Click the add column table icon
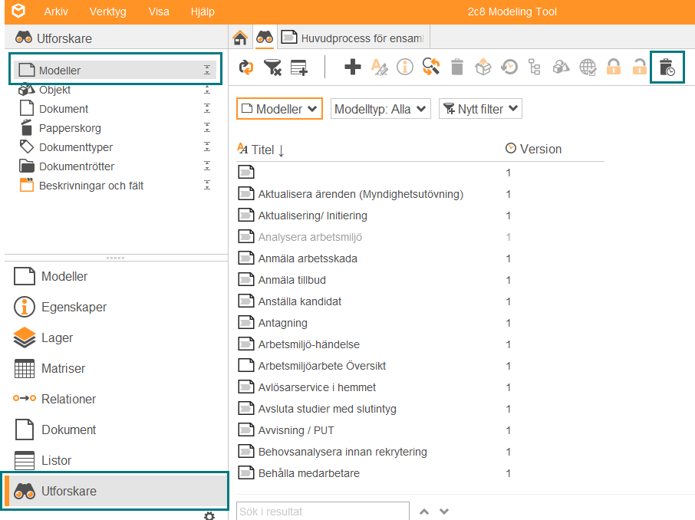This screenshot has width=695, height=520. (299, 67)
